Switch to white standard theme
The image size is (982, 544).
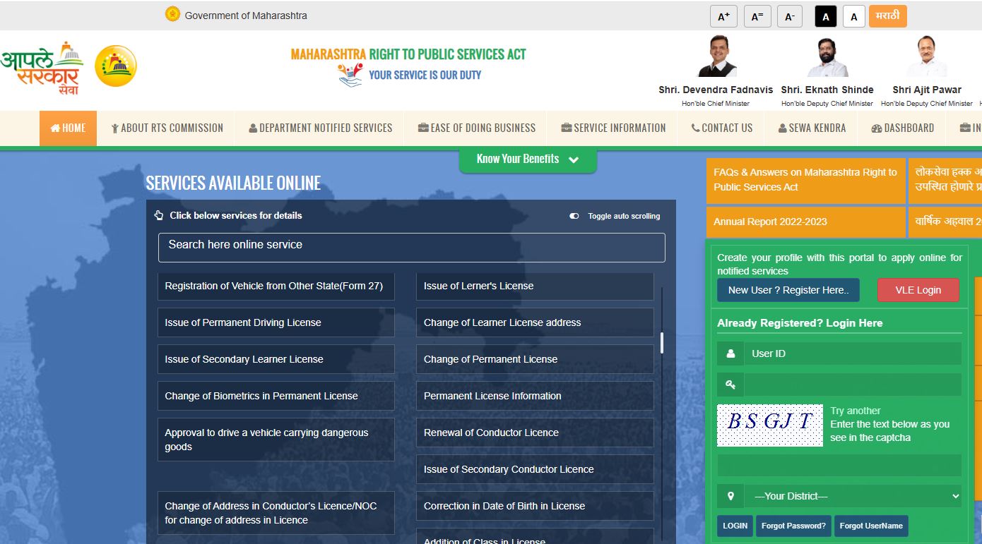click(x=853, y=16)
